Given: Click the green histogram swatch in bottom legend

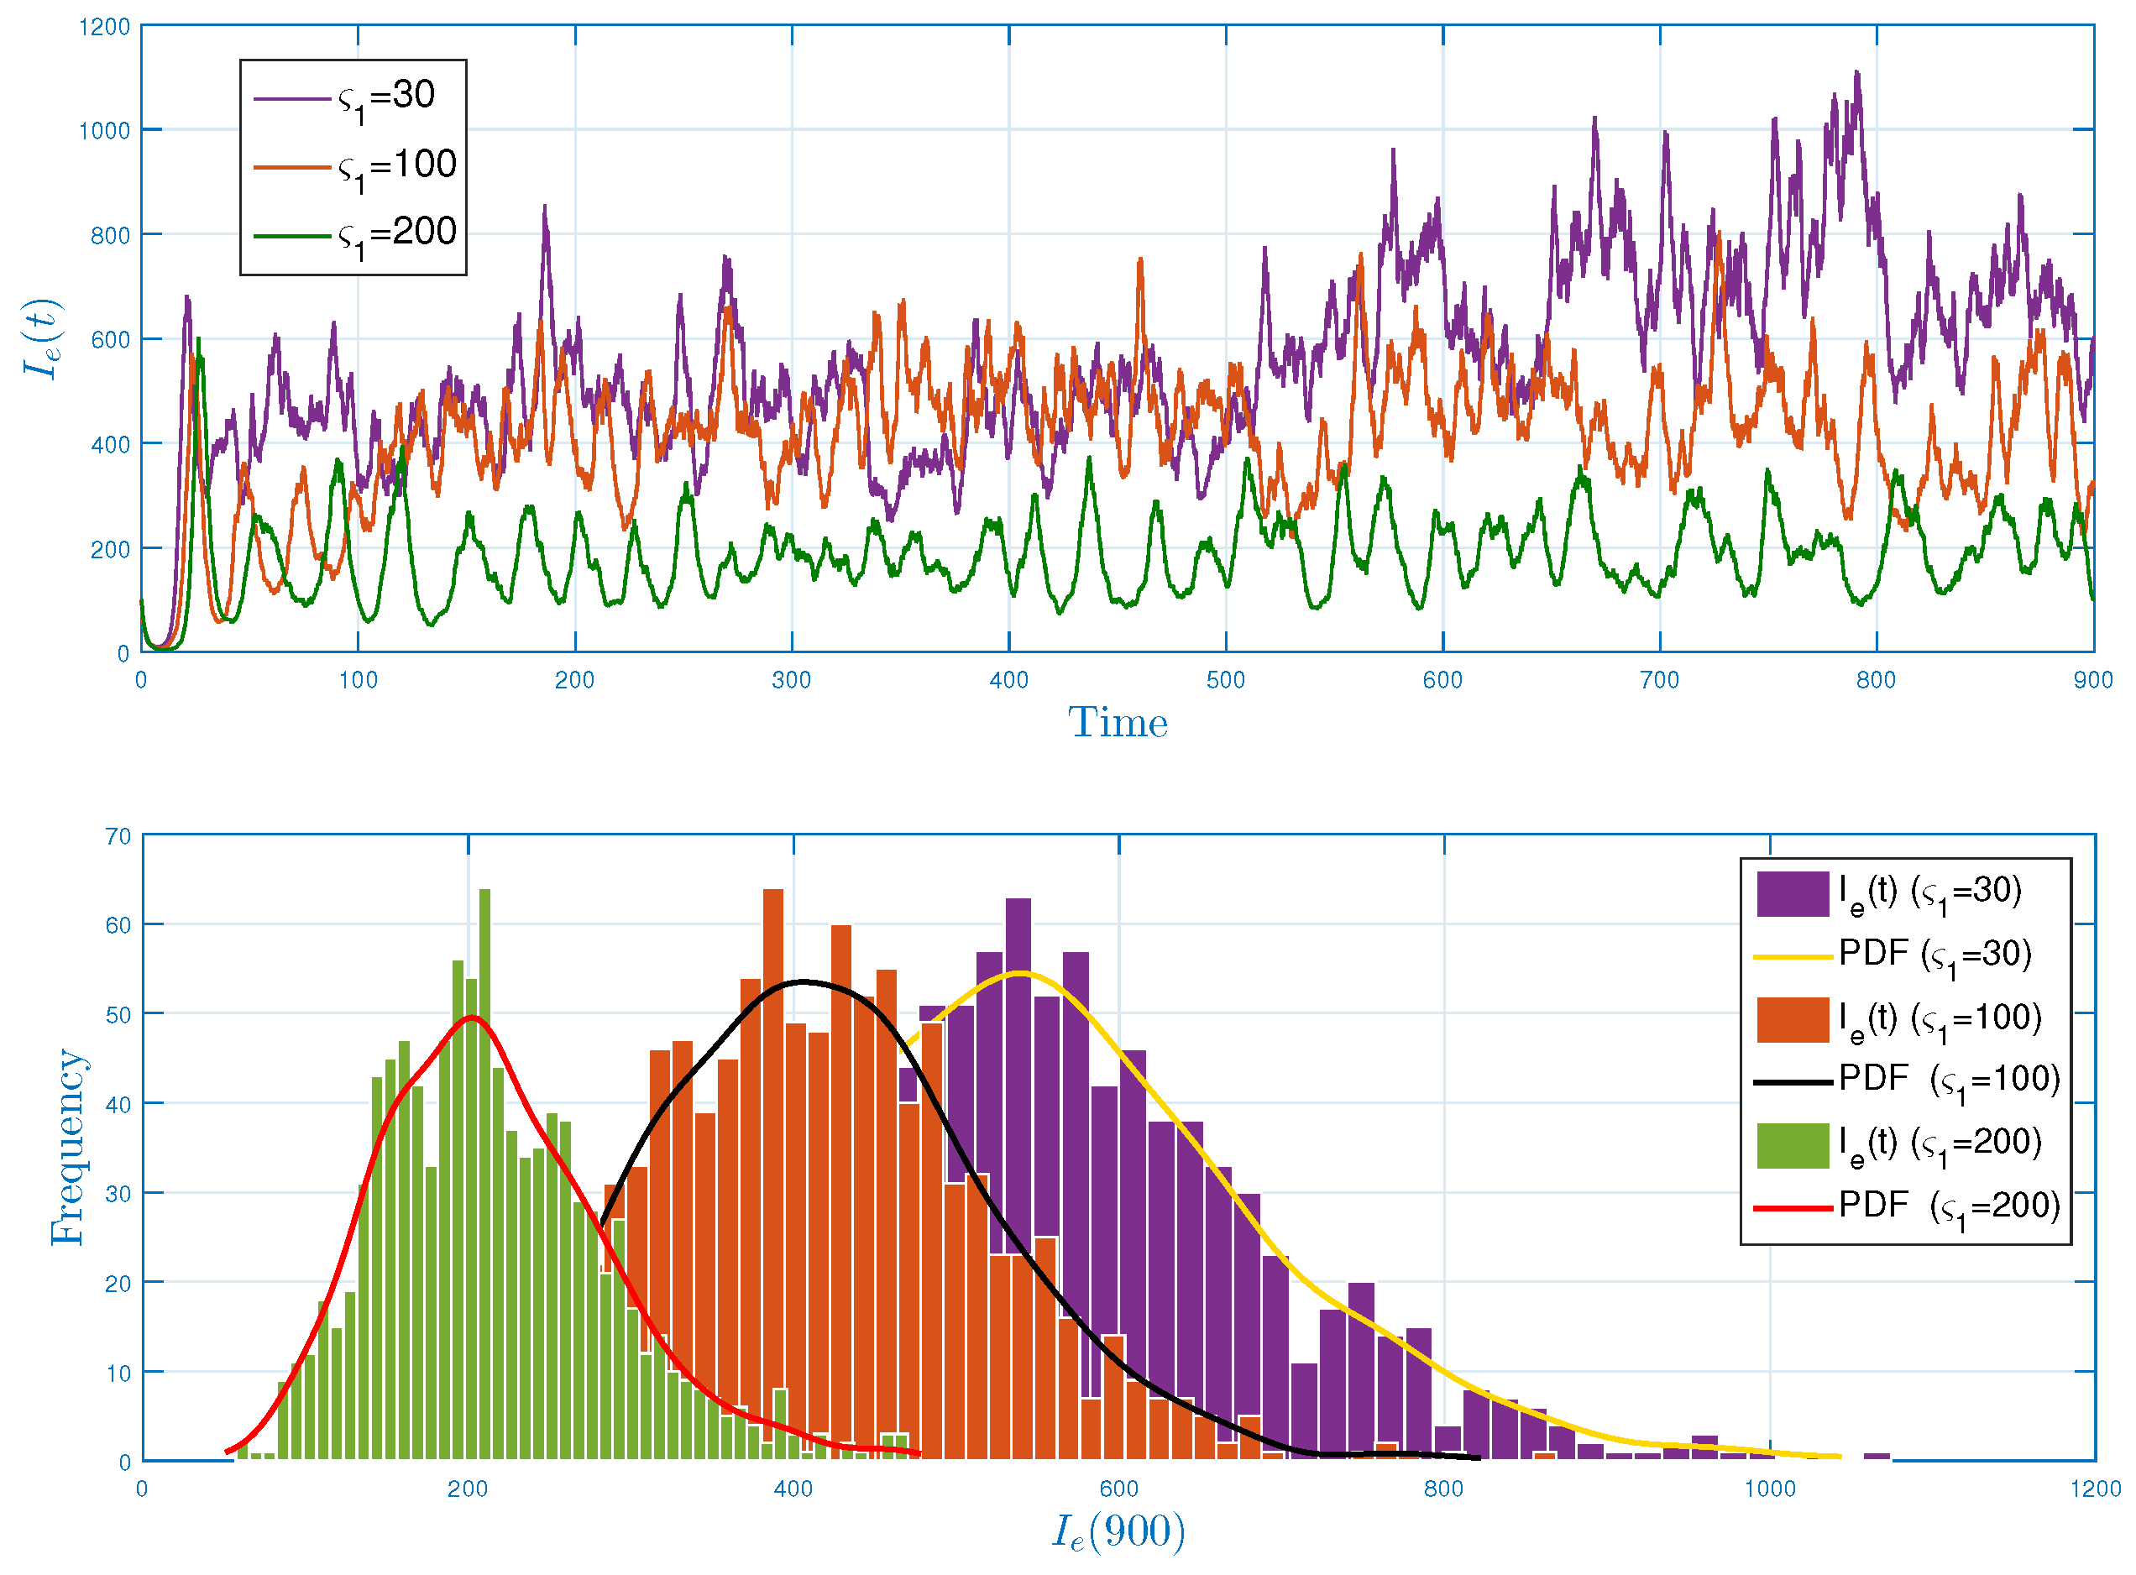Looking at the screenshot, I should coord(1793,1146).
